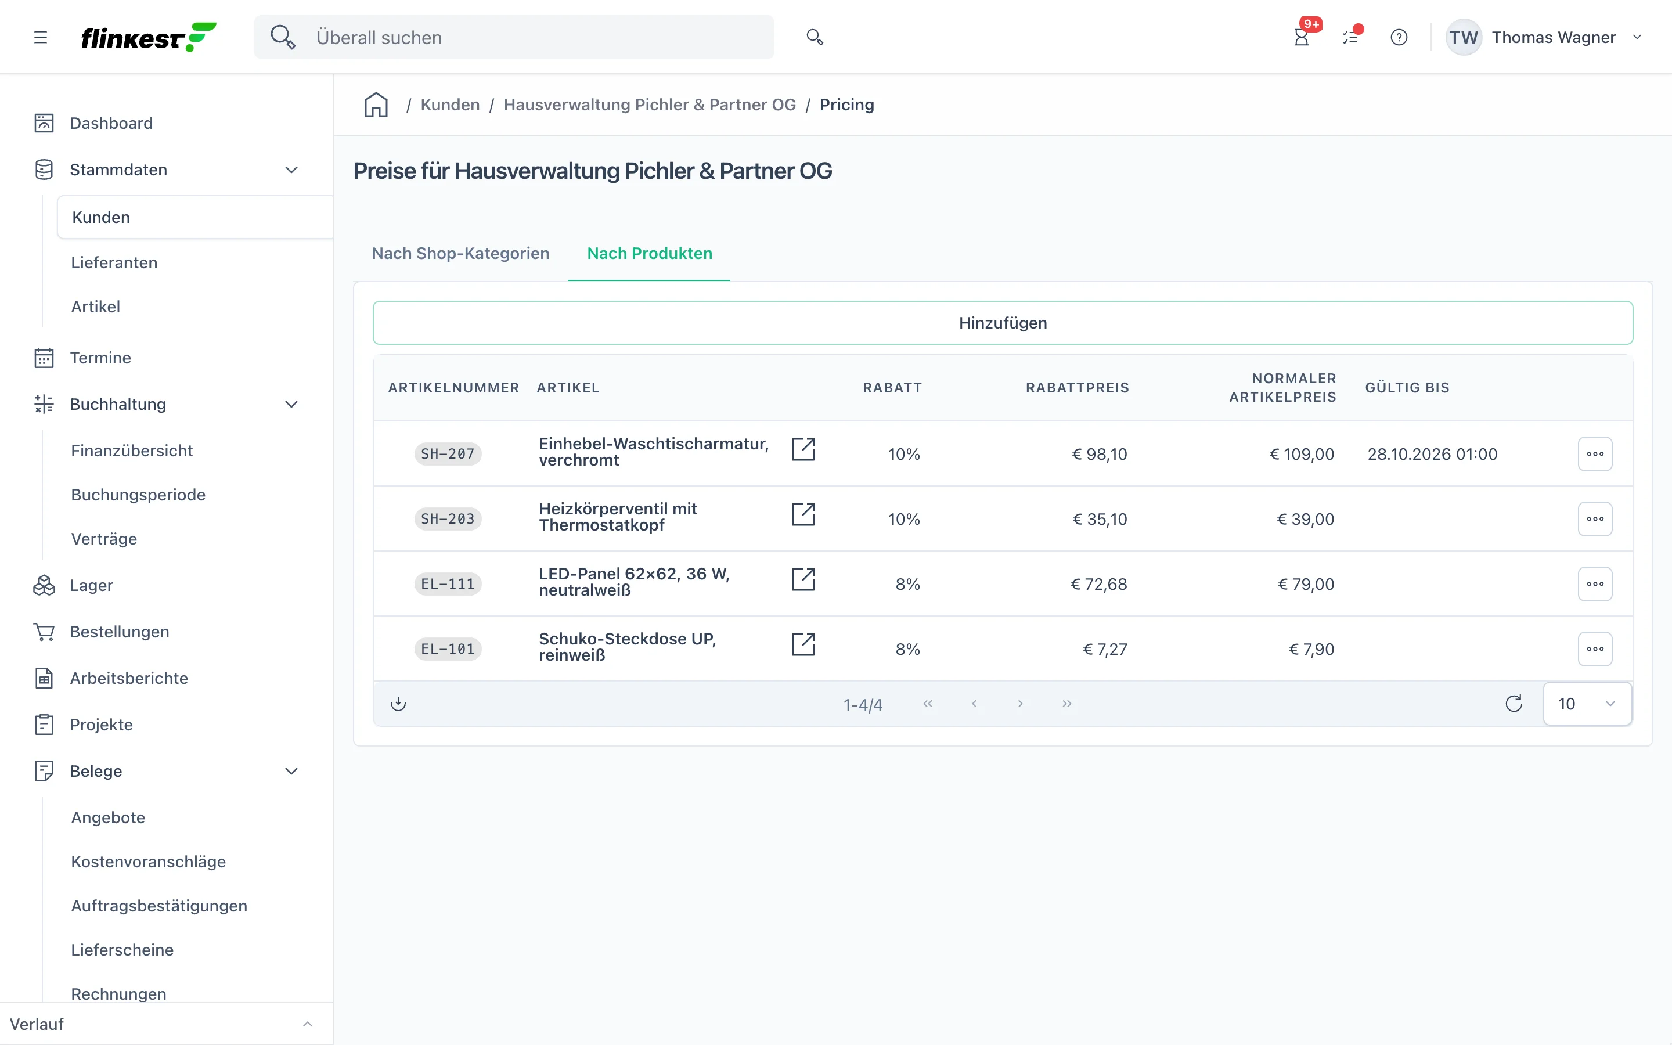The image size is (1672, 1045).
Task: Click the flinkest logo
Action: (x=149, y=37)
